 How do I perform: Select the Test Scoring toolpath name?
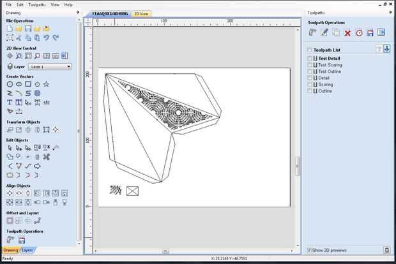(330, 65)
